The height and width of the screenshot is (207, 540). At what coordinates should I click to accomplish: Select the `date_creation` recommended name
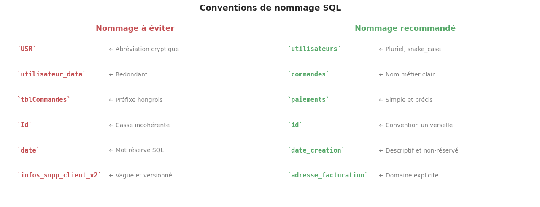click(x=316, y=151)
